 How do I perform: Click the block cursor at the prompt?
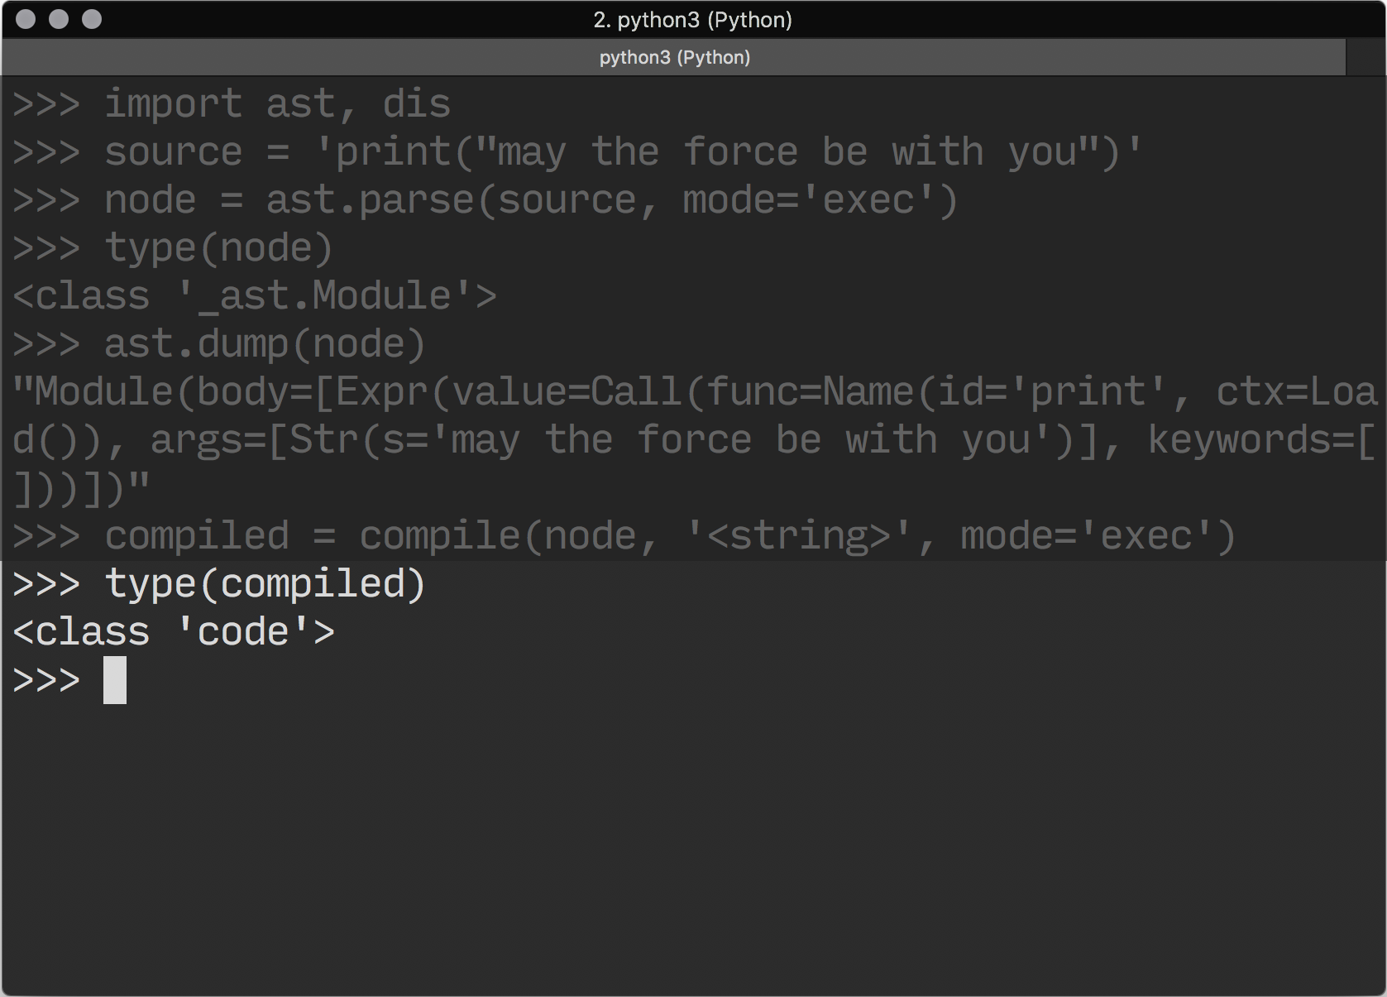[x=115, y=680]
